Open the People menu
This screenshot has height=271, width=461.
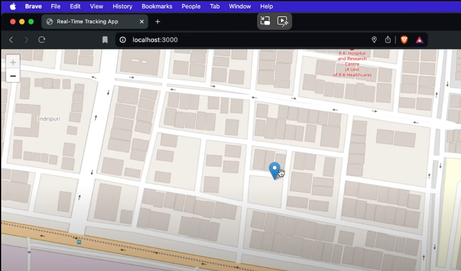pyautogui.click(x=191, y=6)
